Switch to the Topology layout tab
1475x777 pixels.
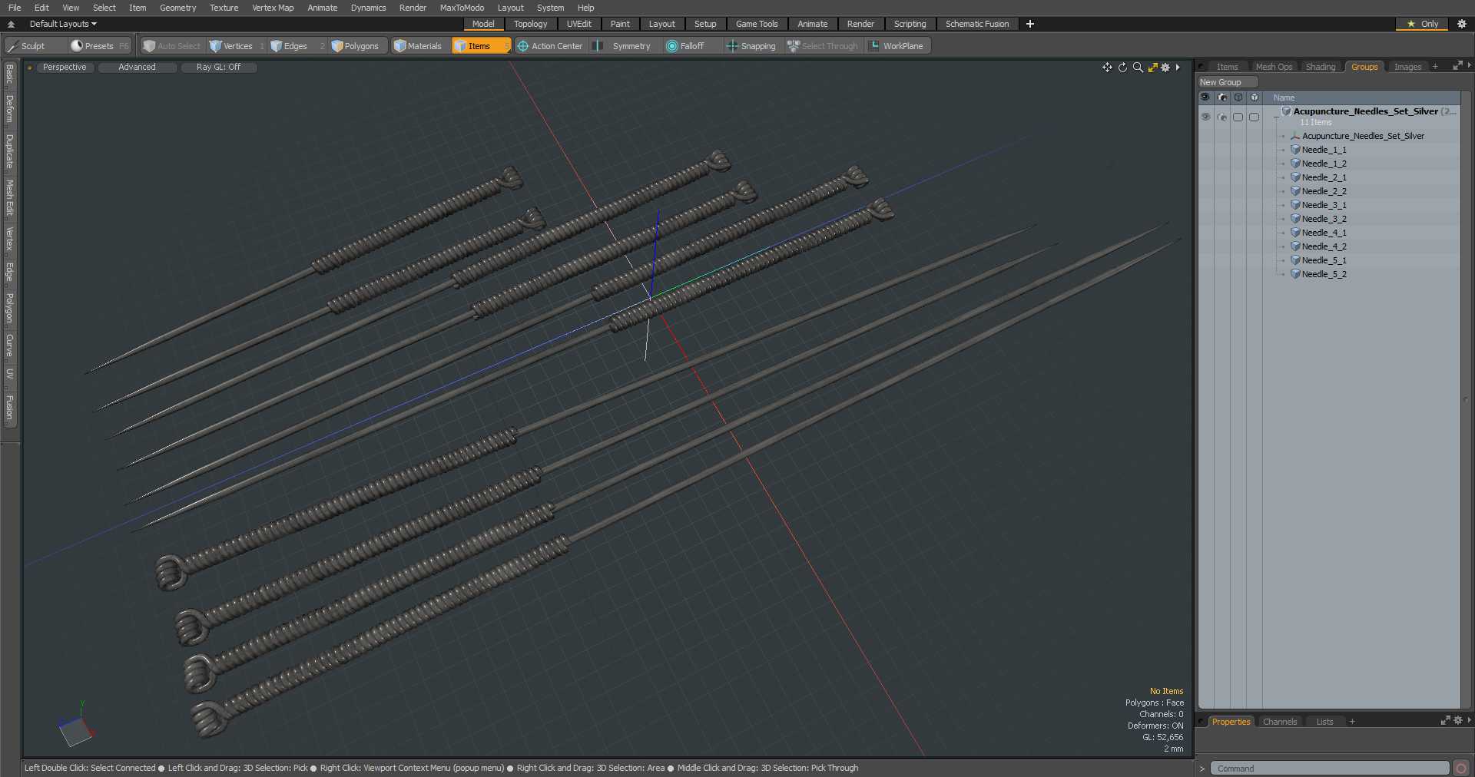[x=530, y=24]
